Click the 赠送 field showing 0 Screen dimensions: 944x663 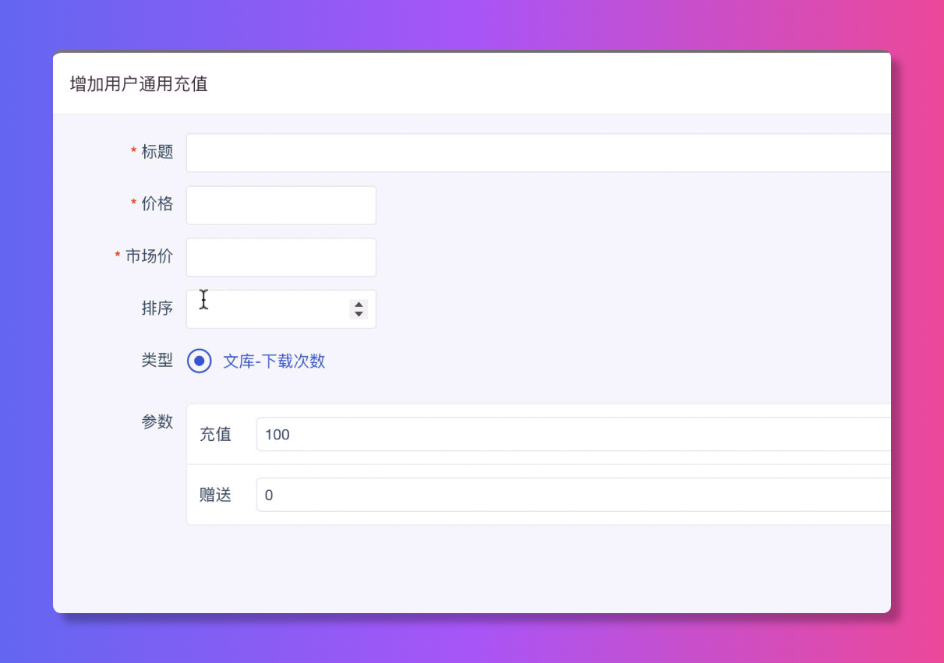(573, 495)
